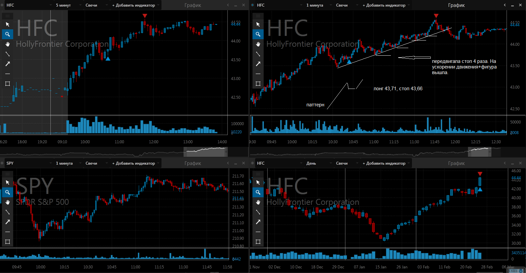The height and width of the screenshot is (273, 526).
Task: Click the collapse arrow in SPY chart header
Action: point(228,163)
